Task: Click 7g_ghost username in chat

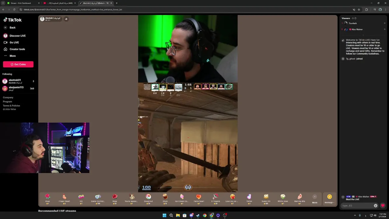Action: click(x=350, y=59)
